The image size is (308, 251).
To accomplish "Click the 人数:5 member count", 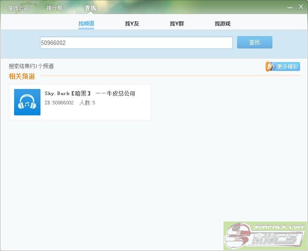I will tap(87, 103).
